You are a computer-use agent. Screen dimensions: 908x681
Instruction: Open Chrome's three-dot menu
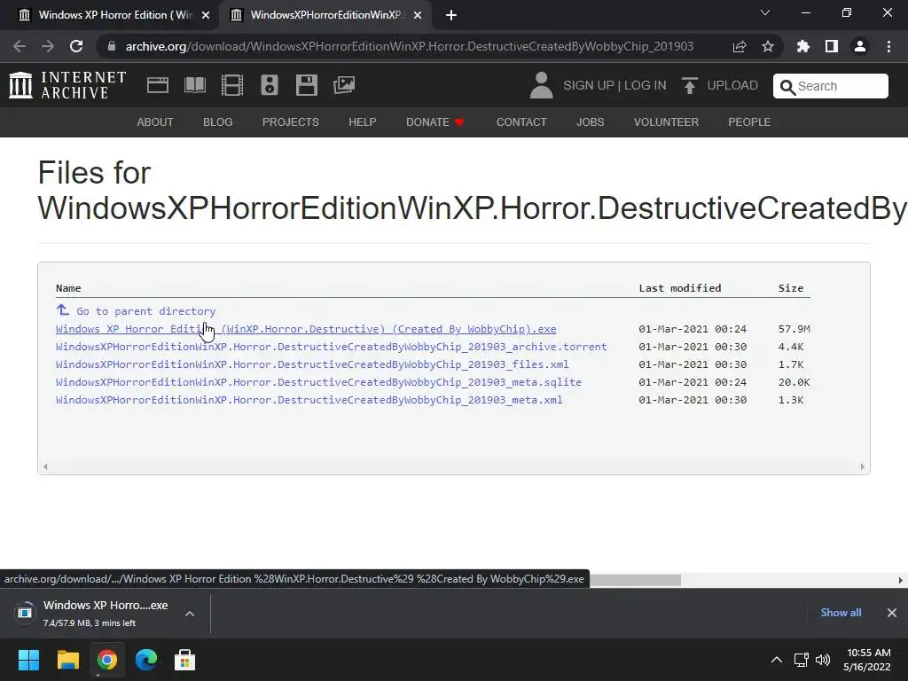[x=888, y=46]
